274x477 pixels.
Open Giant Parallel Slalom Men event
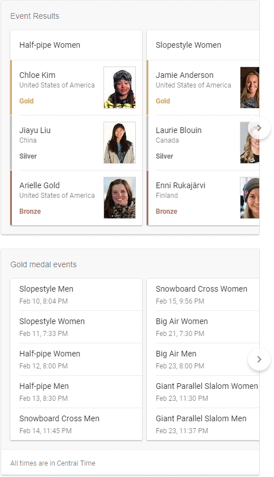click(203, 424)
